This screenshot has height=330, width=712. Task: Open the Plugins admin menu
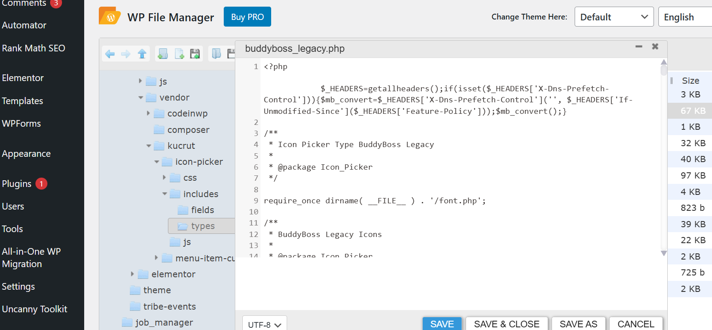pyautogui.click(x=17, y=184)
